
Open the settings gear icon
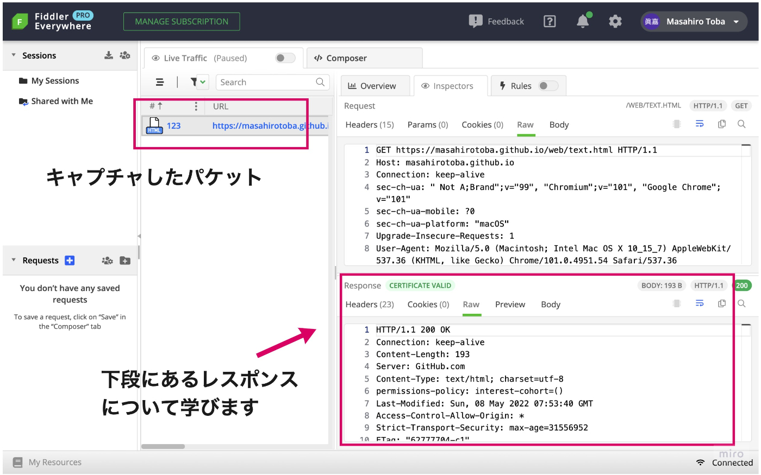[615, 21]
